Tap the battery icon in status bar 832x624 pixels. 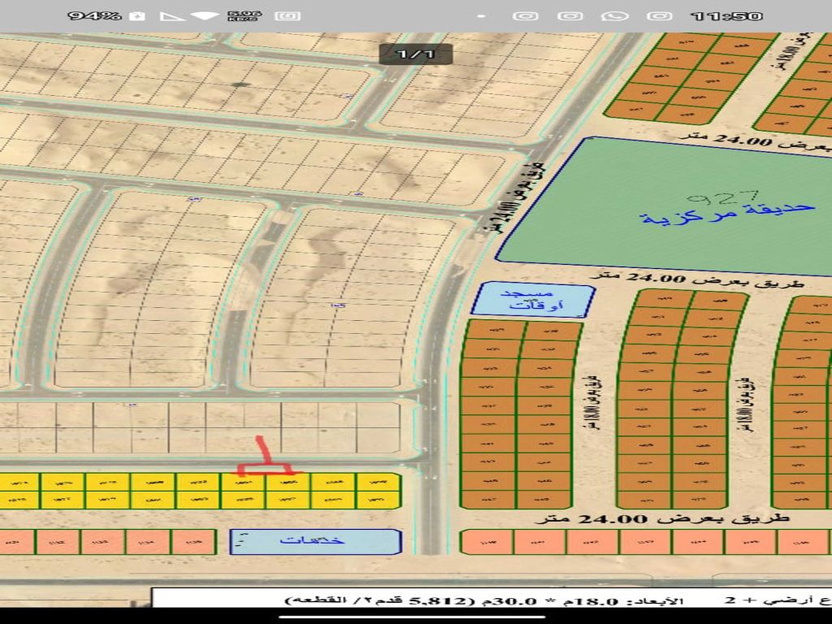click(137, 16)
